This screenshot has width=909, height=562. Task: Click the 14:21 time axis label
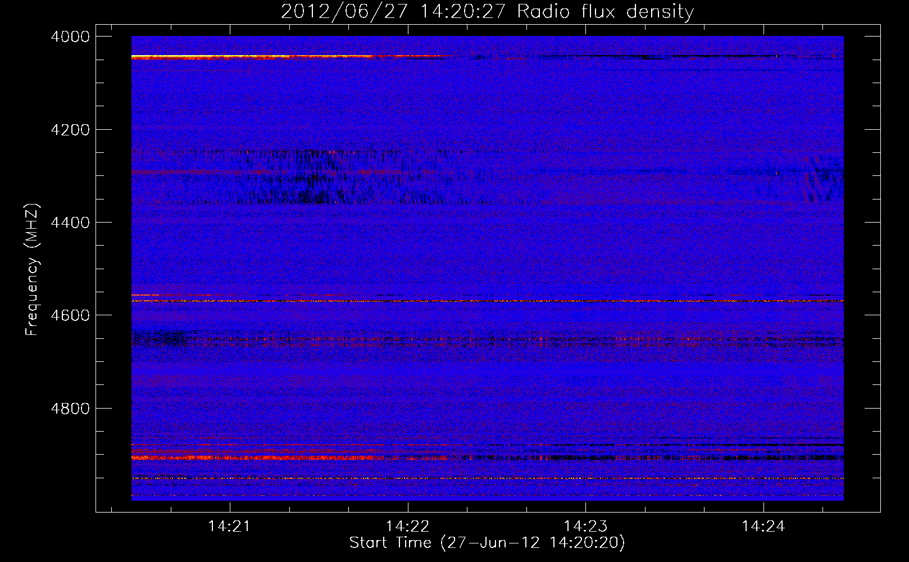[229, 527]
